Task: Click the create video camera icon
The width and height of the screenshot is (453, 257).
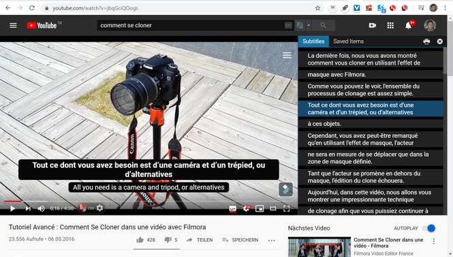Action: click(x=373, y=25)
